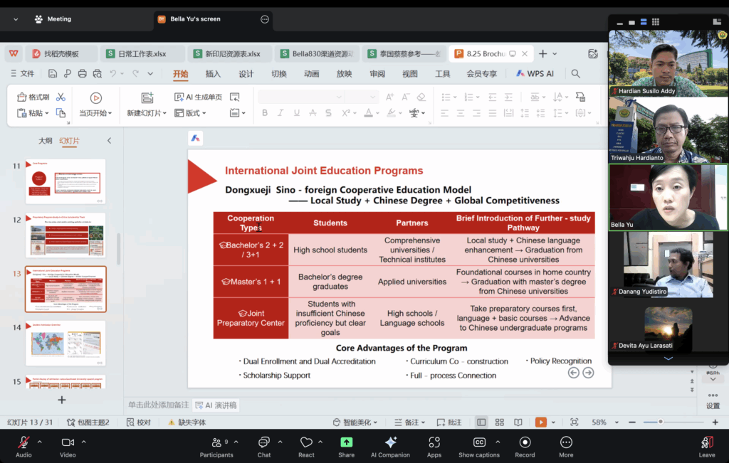Expand the audio options arrow next to Audio
This screenshot has height=463, width=729.
point(39,442)
